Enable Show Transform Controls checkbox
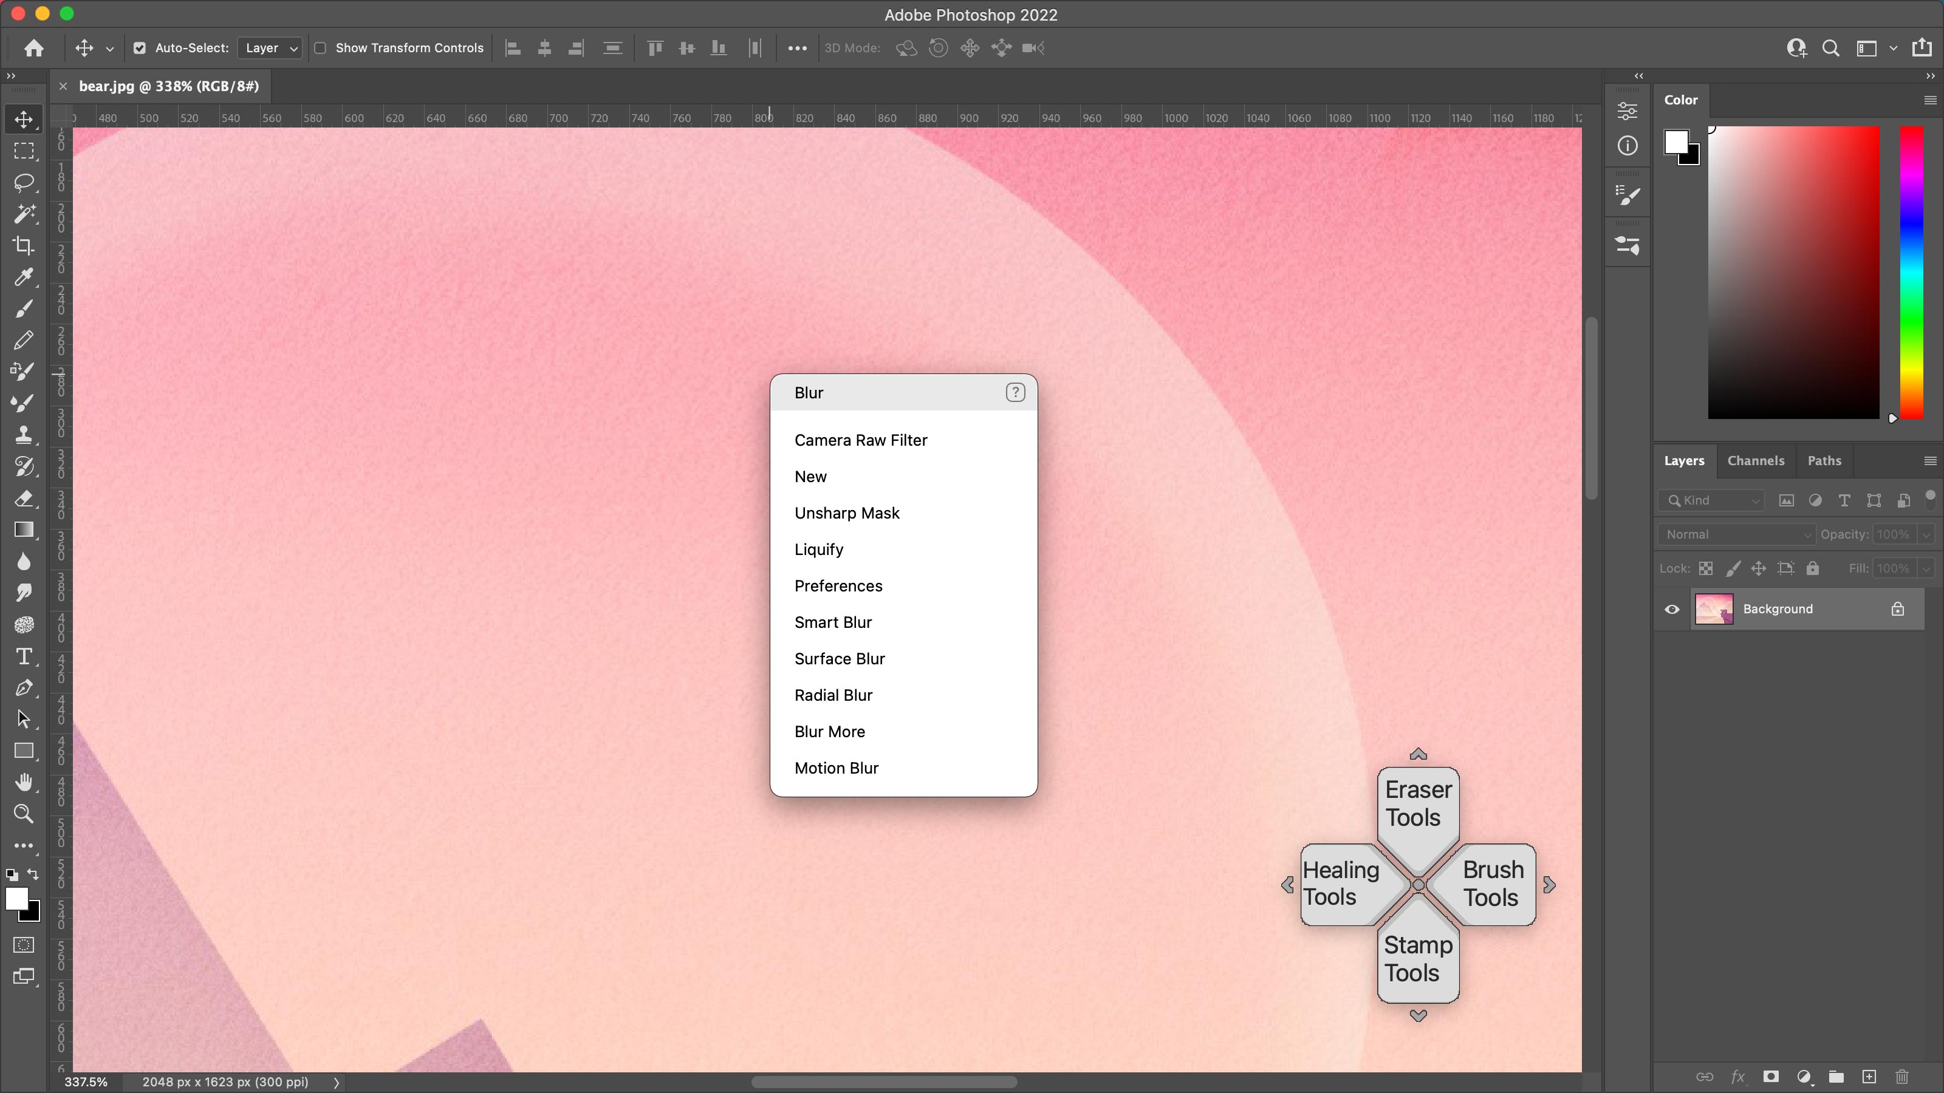Image resolution: width=1944 pixels, height=1093 pixels. 320,49
